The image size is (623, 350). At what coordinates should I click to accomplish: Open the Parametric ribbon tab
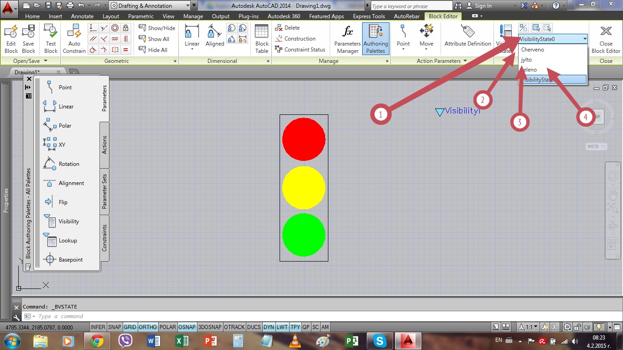(141, 16)
